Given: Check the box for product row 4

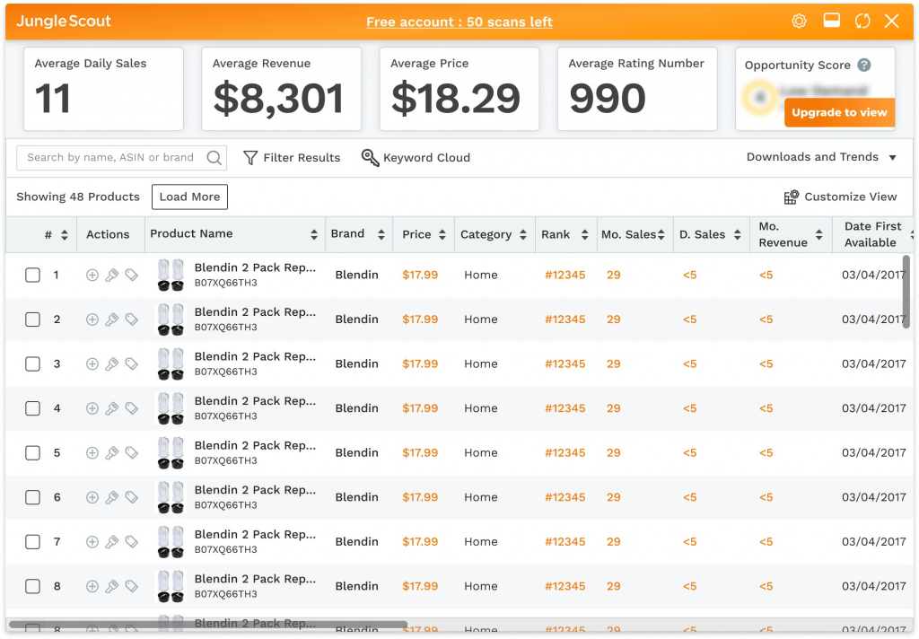Looking at the screenshot, I should 33,408.
